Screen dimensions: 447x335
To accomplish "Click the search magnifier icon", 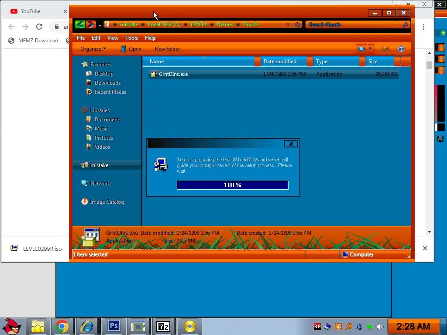I will click(405, 25).
